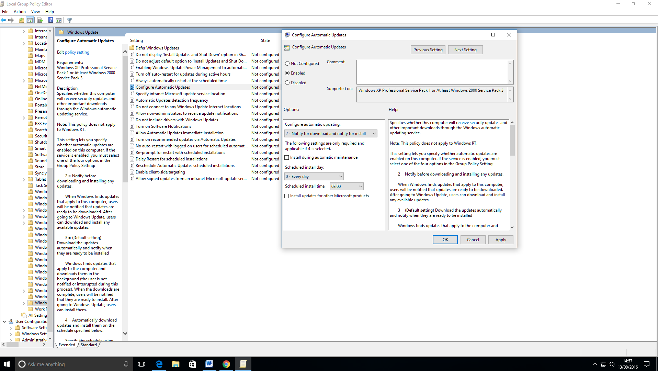This screenshot has height=371, width=658.
Task: Open Google Chrome from the taskbar
Action: pos(226,364)
